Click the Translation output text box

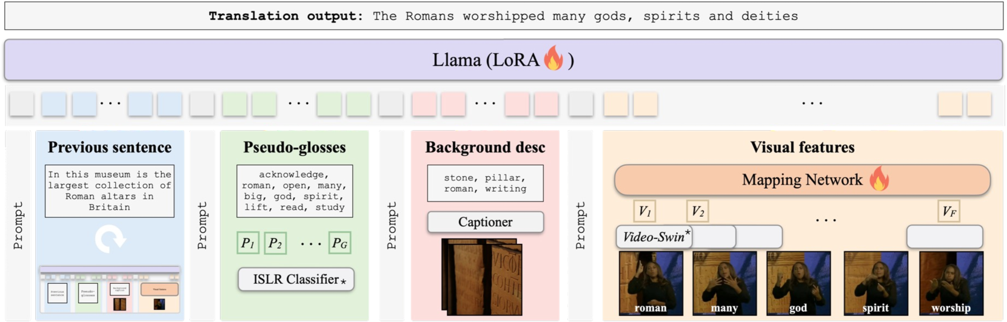[x=503, y=16]
